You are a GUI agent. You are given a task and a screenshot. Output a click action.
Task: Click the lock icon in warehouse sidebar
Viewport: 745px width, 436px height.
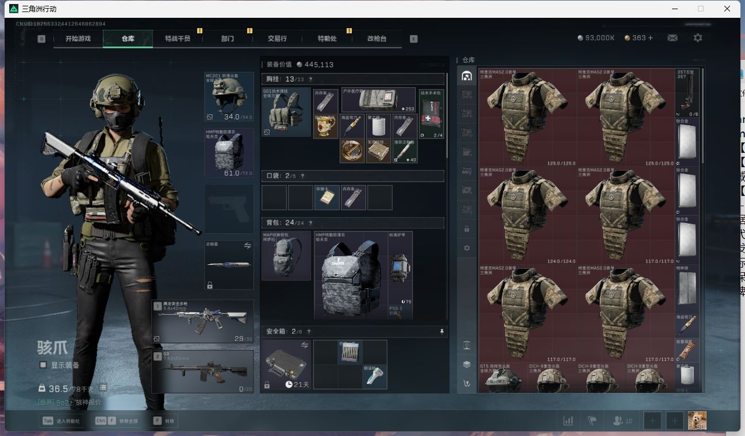pyautogui.click(x=467, y=229)
